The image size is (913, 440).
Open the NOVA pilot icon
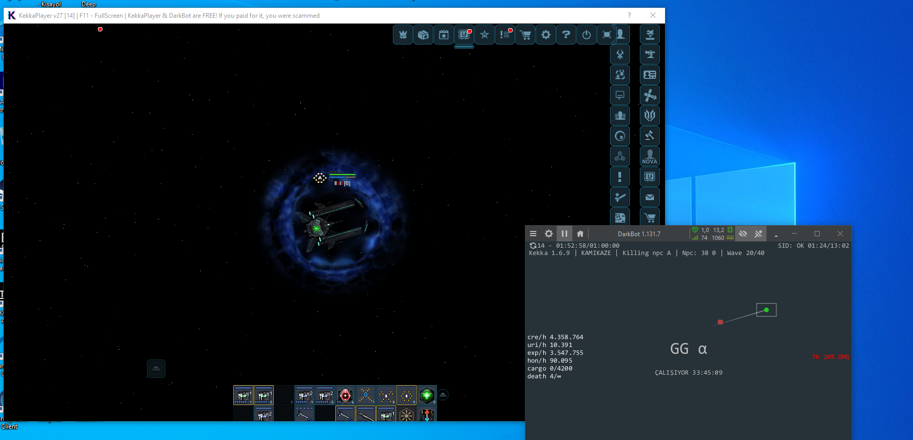(650, 156)
